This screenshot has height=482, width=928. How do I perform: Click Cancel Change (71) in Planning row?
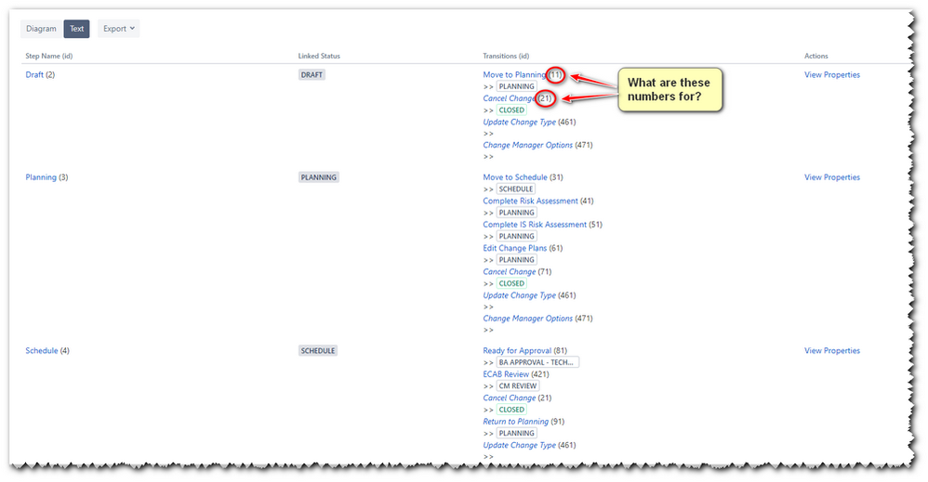click(x=509, y=271)
